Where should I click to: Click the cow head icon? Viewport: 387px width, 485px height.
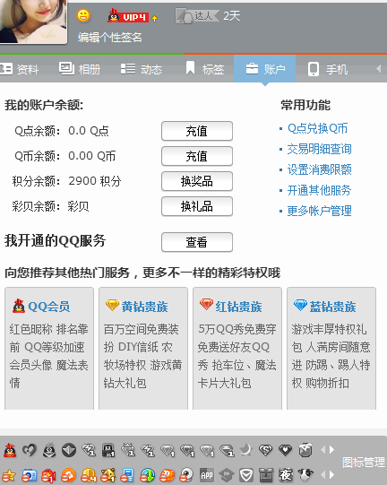305,474
